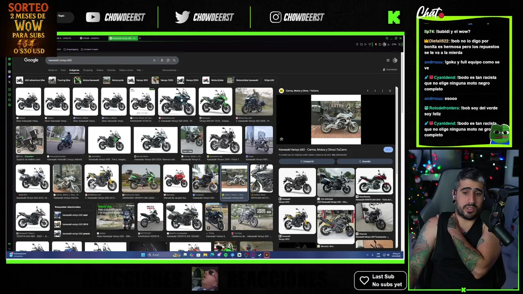Clear the Google search box text

[x=154, y=60]
